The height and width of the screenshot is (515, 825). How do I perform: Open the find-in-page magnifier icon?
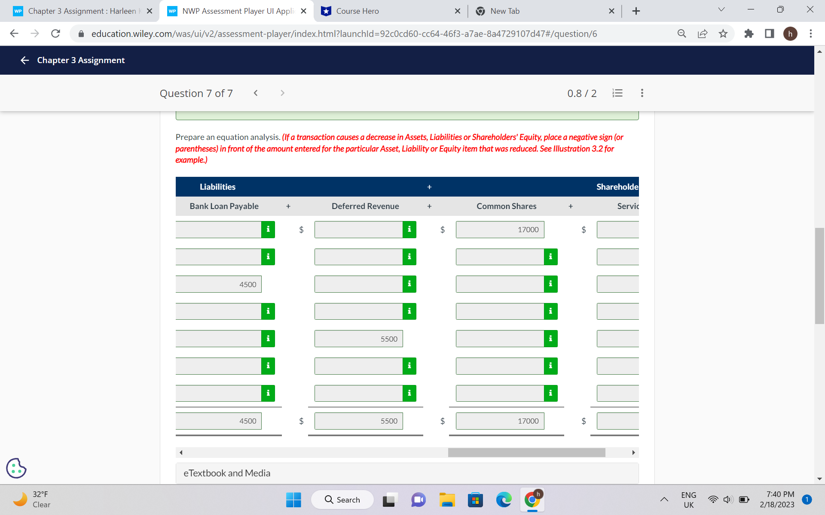pyautogui.click(x=682, y=33)
